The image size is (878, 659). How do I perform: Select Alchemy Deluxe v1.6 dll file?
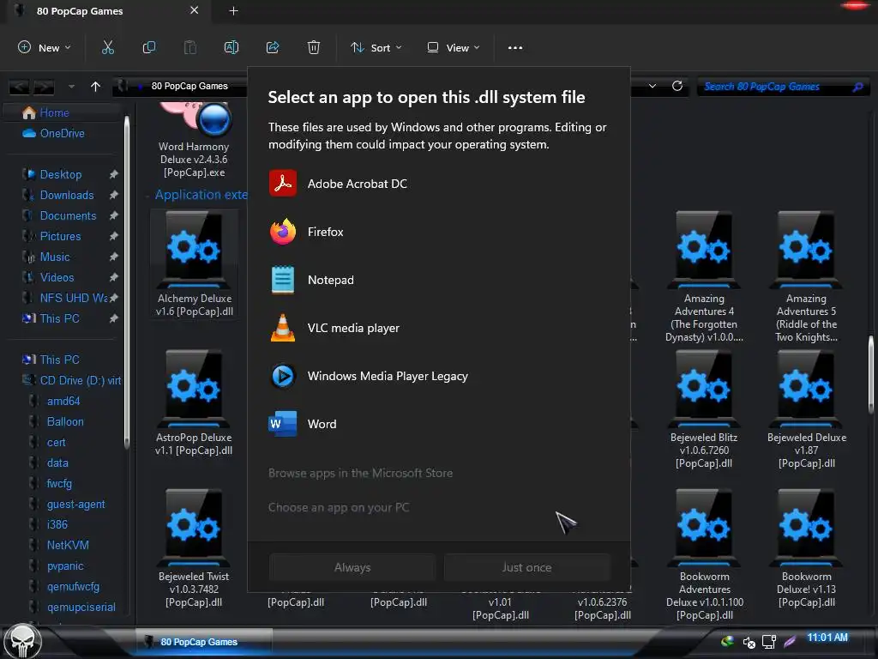[195, 264]
